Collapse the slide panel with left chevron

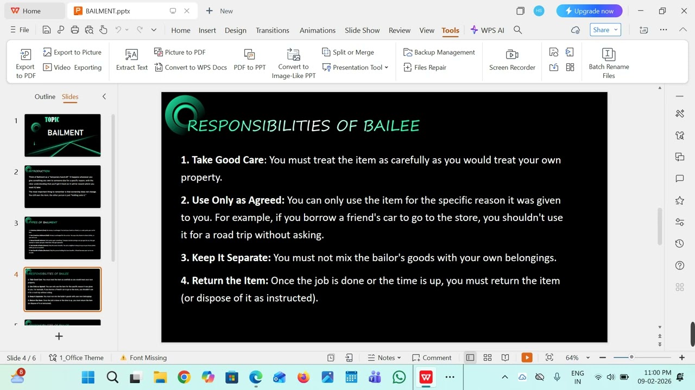tap(104, 96)
